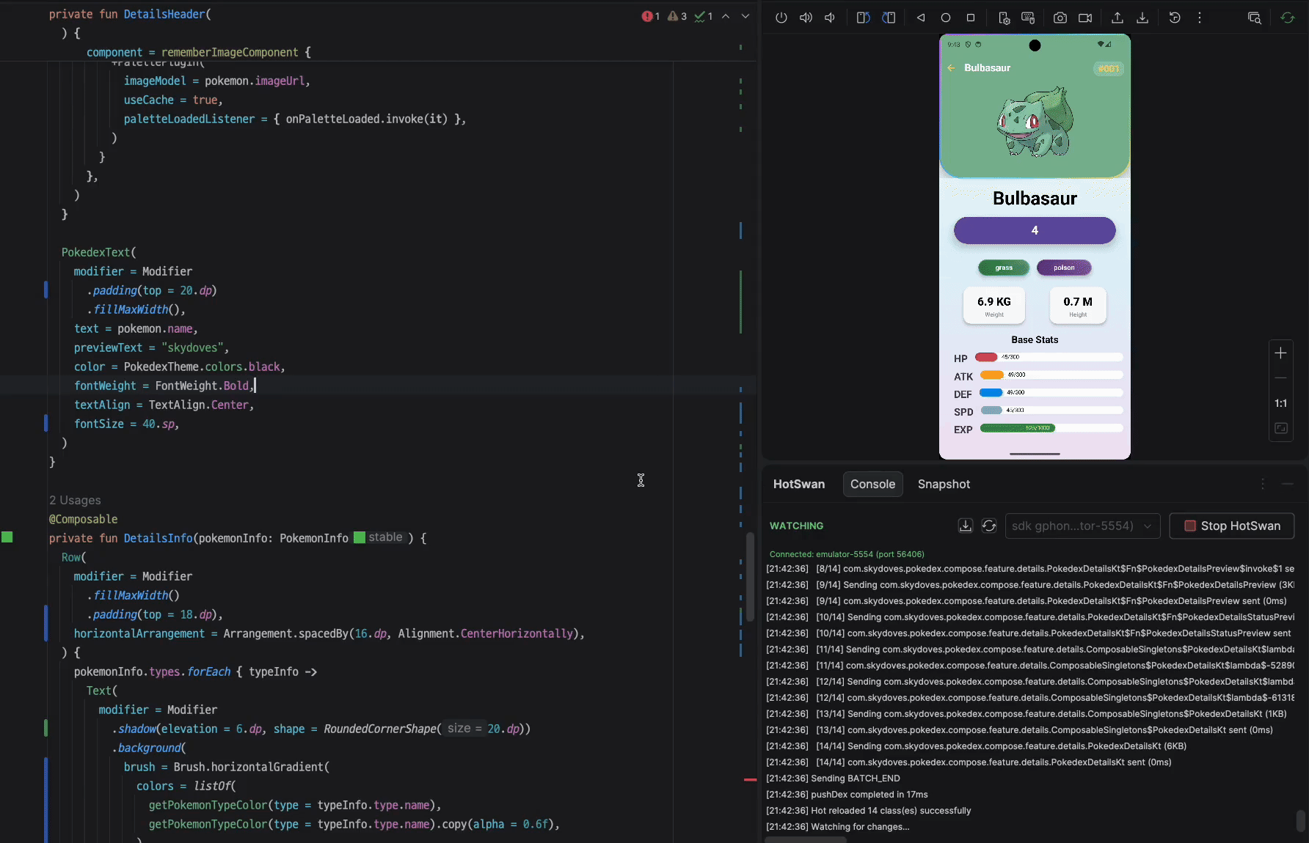The image size is (1309, 843).
Task: Click HotSwan console download log icon
Action: click(x=966, y=526)
